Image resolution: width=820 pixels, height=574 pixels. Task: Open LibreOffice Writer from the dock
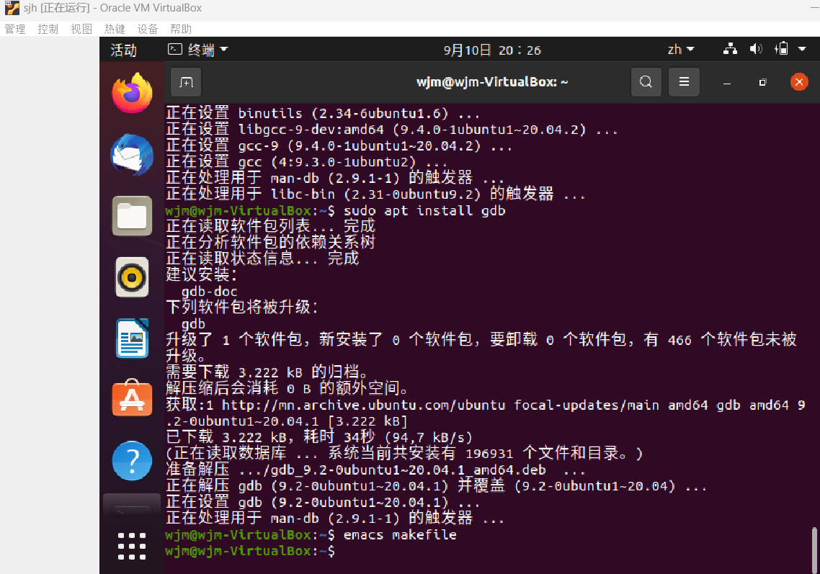pyautogui.click(x=132, y=338)
